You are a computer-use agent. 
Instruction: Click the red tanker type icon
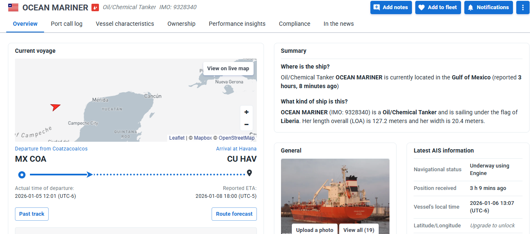coord(95,7)
